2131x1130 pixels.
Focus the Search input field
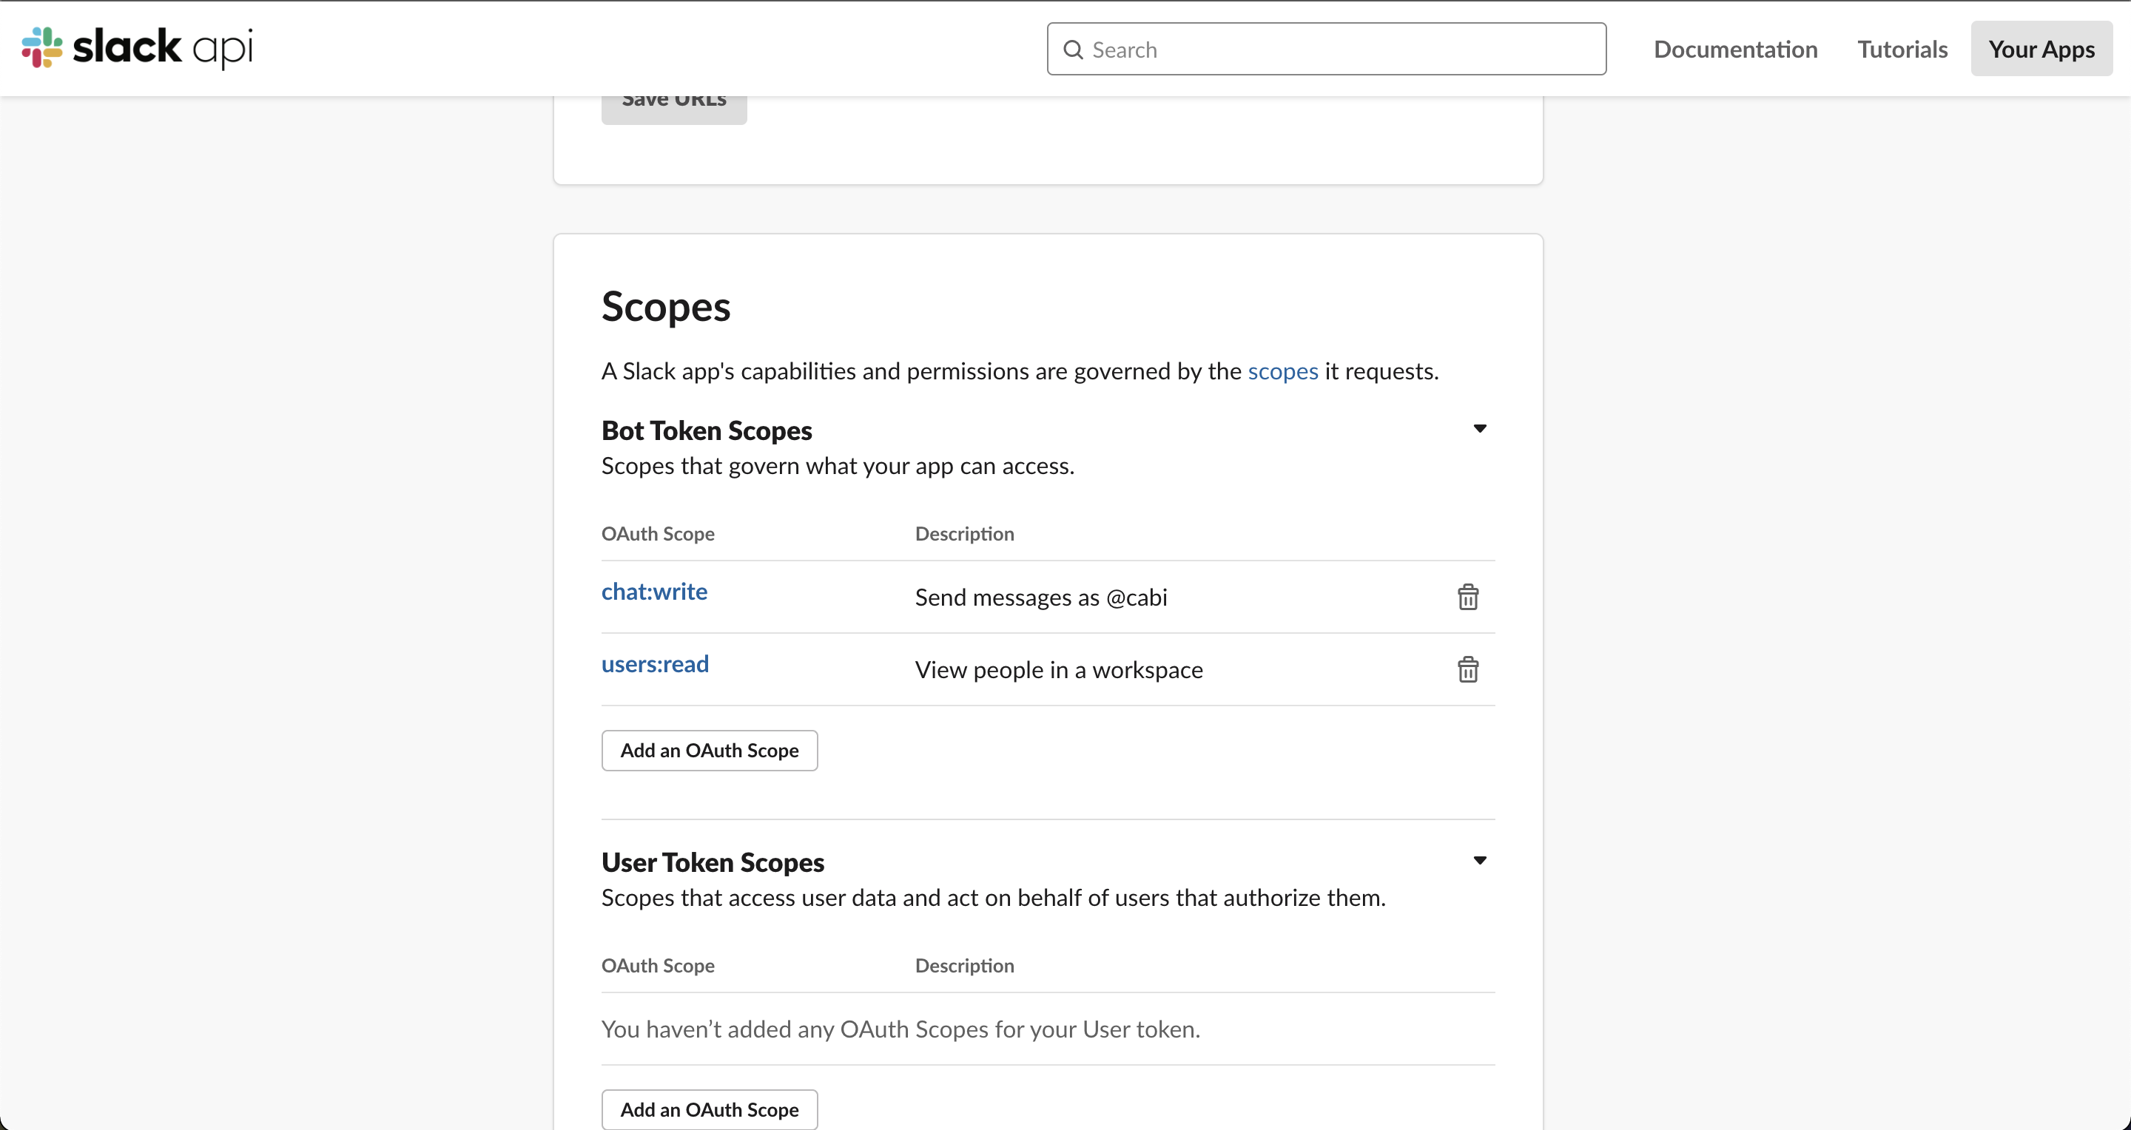(1340, 50)
